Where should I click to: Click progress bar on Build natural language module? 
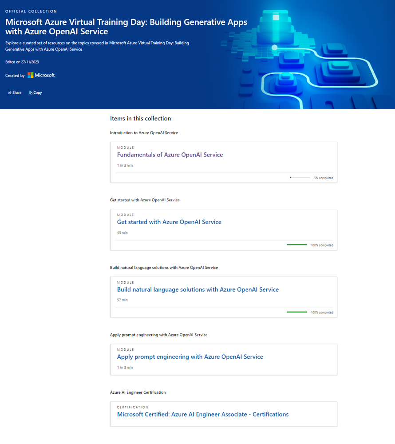pyautogui.click(x=297, y=312)
